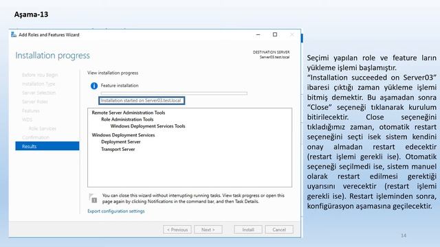The width and height of the screenshot is (440, 247).
Task: Open the Role Services step in the sidebar
Action: [x=43, y=128]
